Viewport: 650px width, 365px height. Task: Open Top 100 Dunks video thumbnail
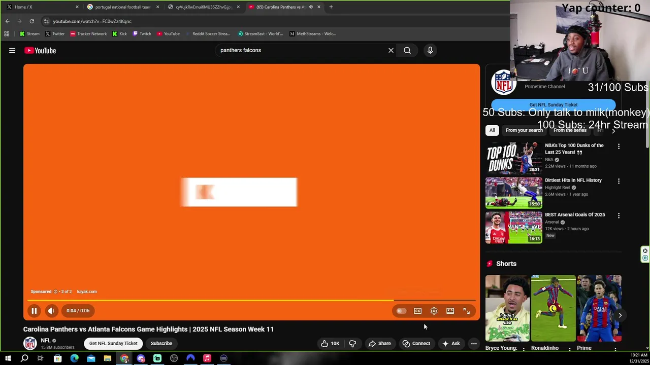coord(514,158)
